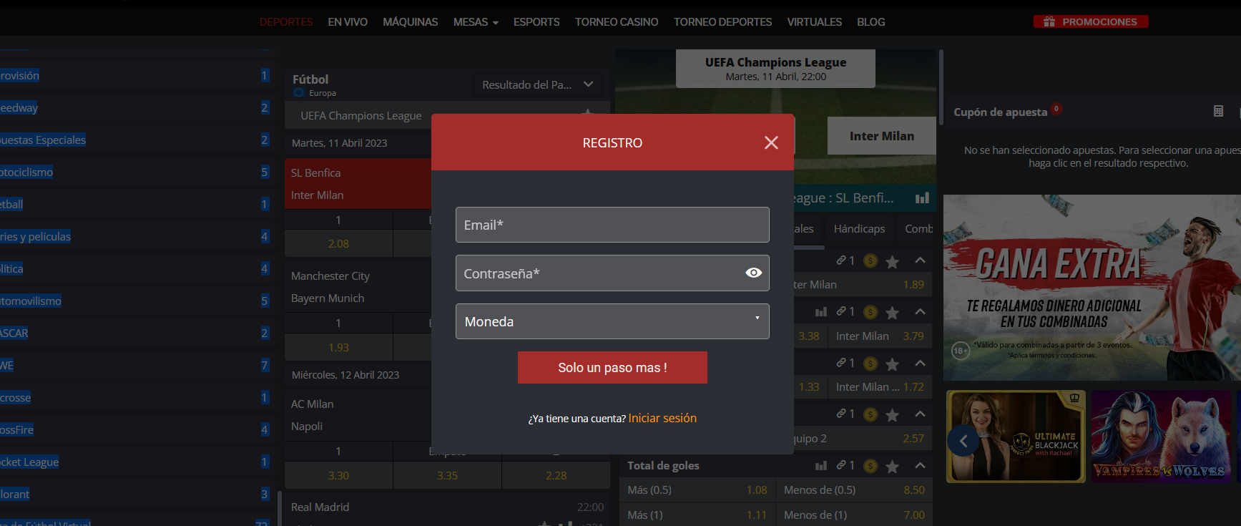Screen dimensions: 1241x526
Task: Open bar chart stats in Total de goles row
Action: [x=821, y=466]
